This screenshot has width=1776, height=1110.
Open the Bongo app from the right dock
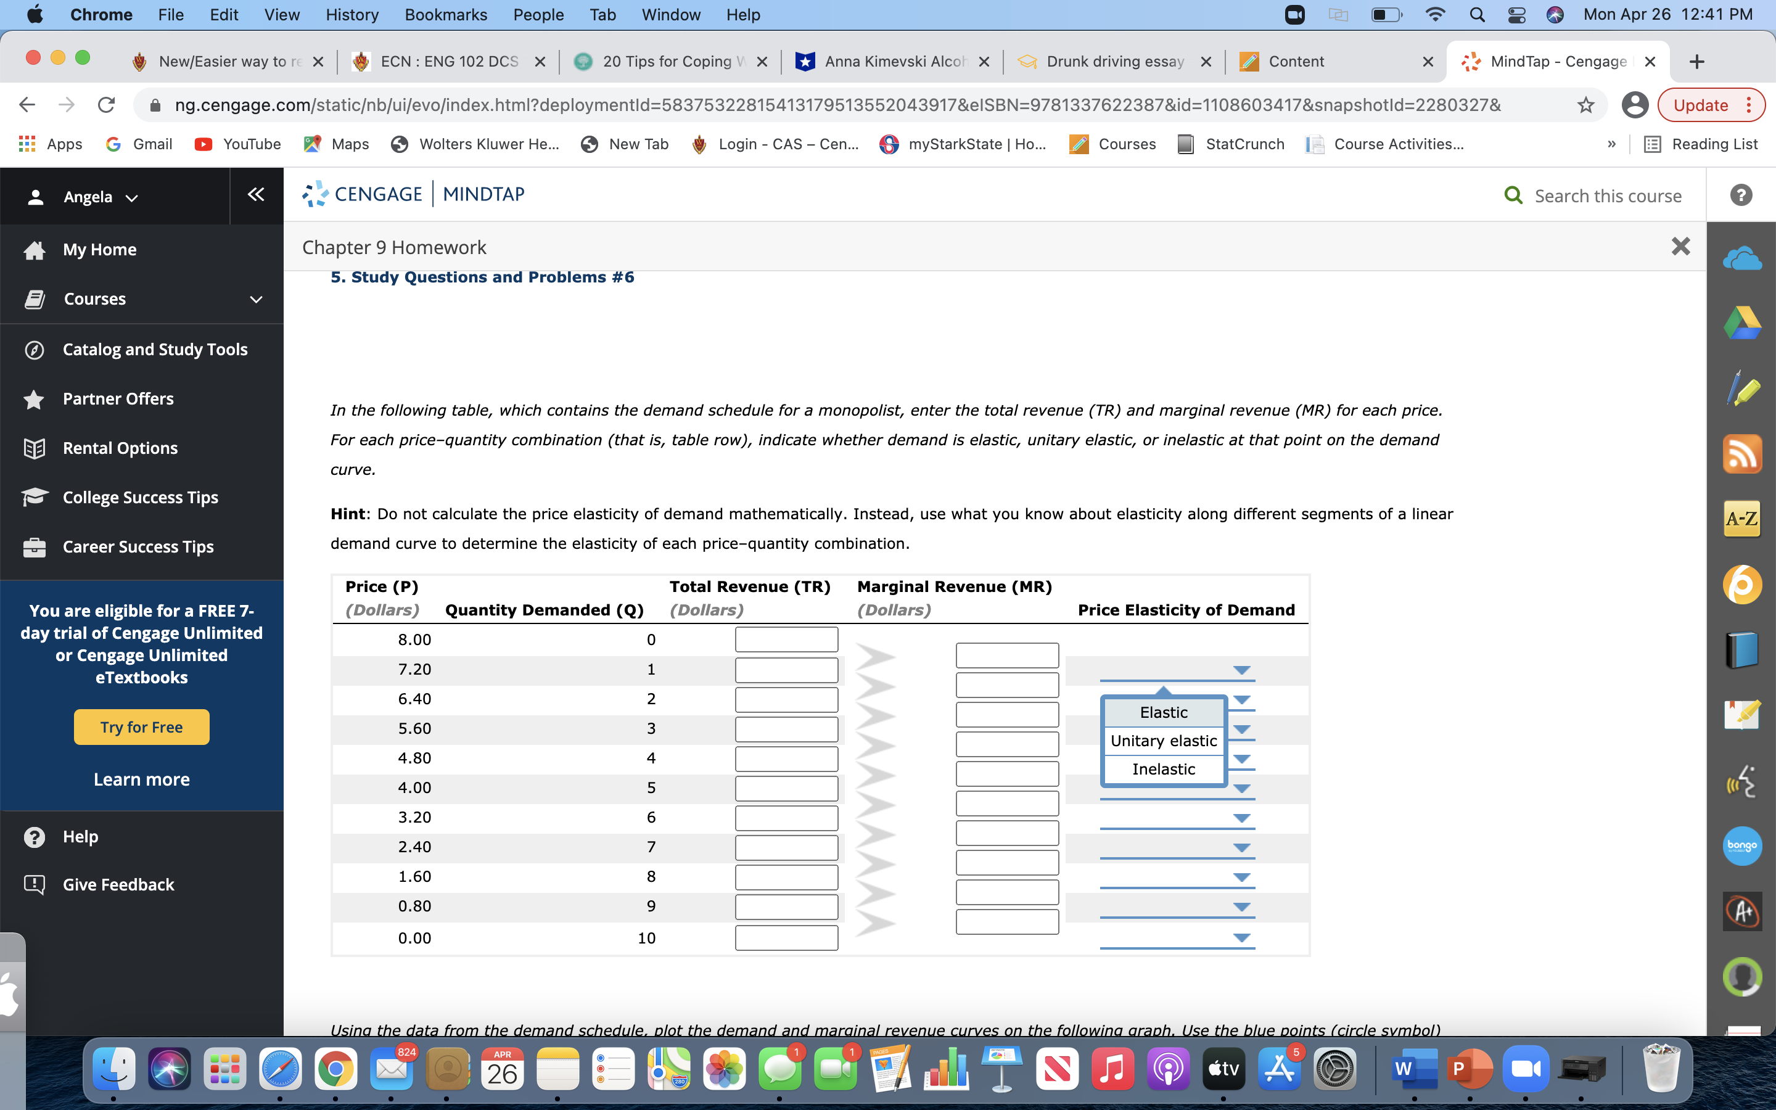coord(1742,845)
